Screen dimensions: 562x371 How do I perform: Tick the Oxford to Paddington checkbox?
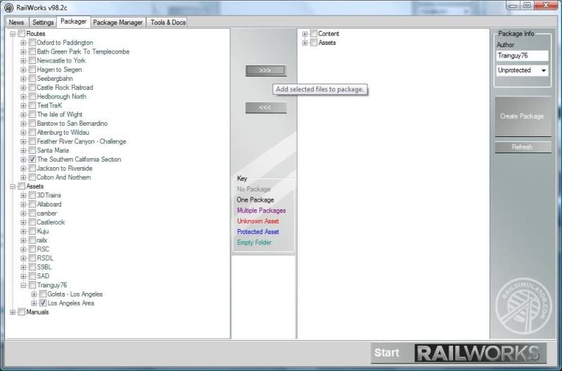(x=32, y=43)
